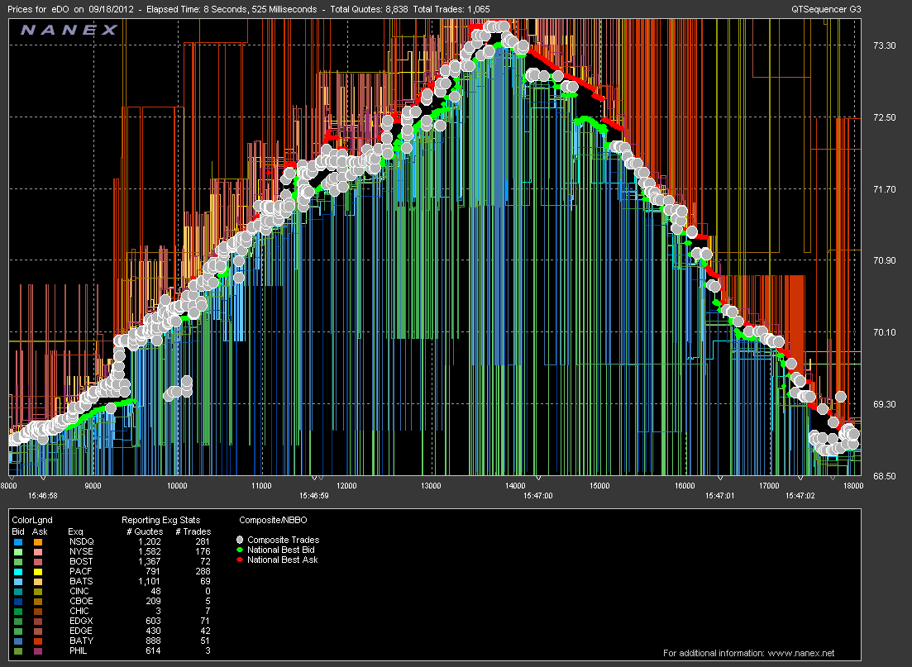Select the BATY exchange row label
This screenshot has width=912, height=667.
81,641
